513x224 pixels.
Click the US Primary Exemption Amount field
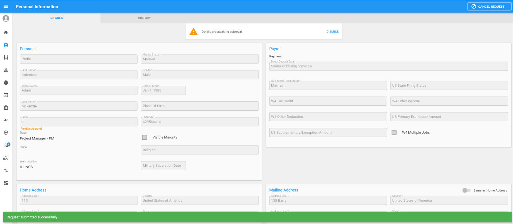(x=449, y=117)
